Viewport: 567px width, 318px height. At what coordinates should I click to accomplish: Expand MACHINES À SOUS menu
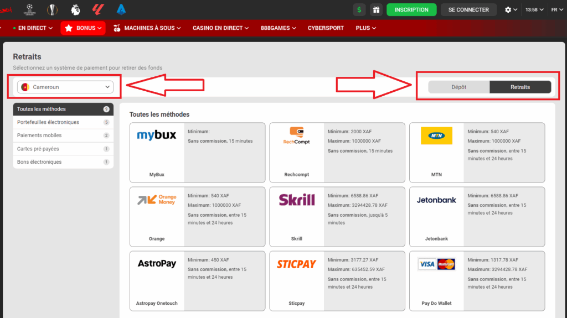pos(147,28)
